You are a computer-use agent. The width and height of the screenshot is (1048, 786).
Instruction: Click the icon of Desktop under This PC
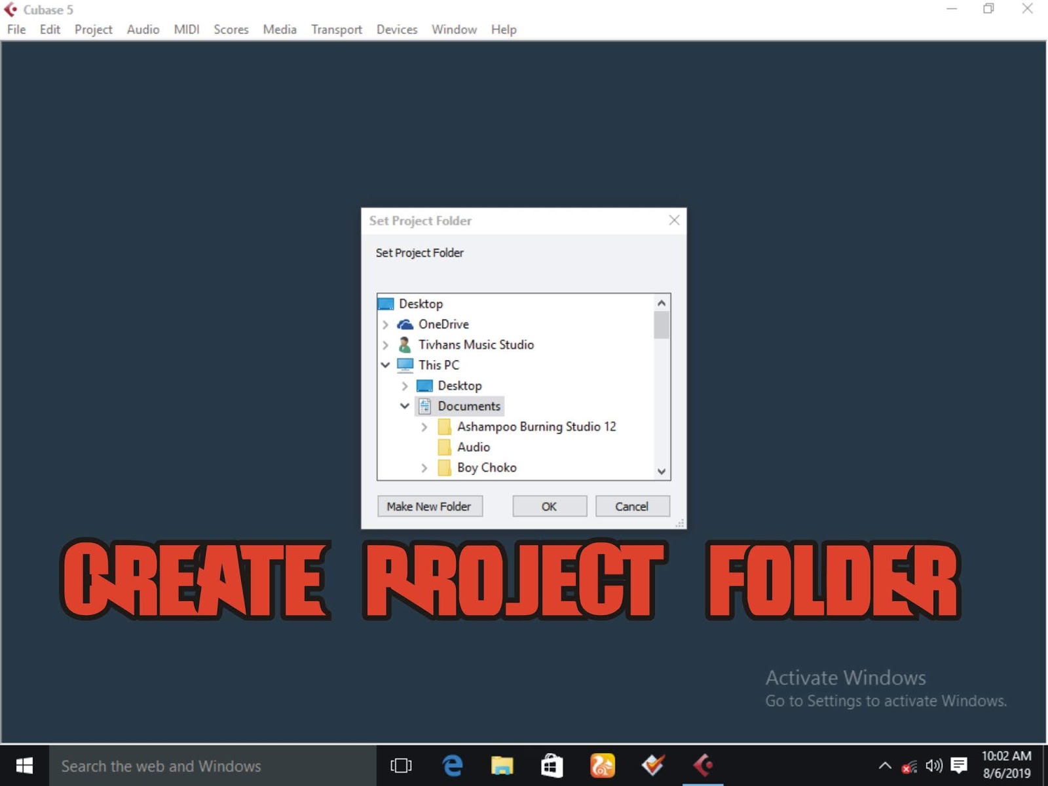pyautogui.click(x=424, y=386)
